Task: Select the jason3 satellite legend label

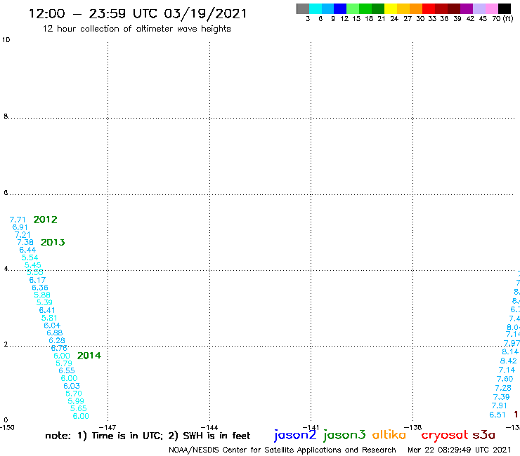Action: pyautogui.click(x=344, y=435)
